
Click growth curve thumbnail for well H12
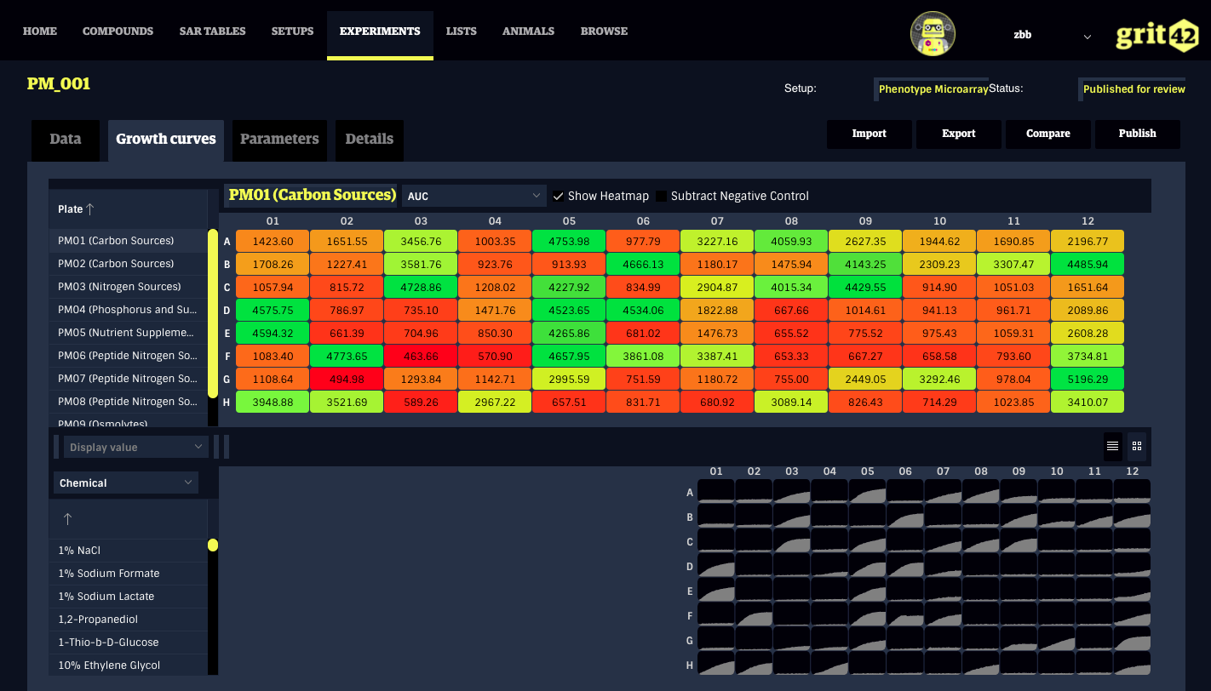[x=1132, y=664]
